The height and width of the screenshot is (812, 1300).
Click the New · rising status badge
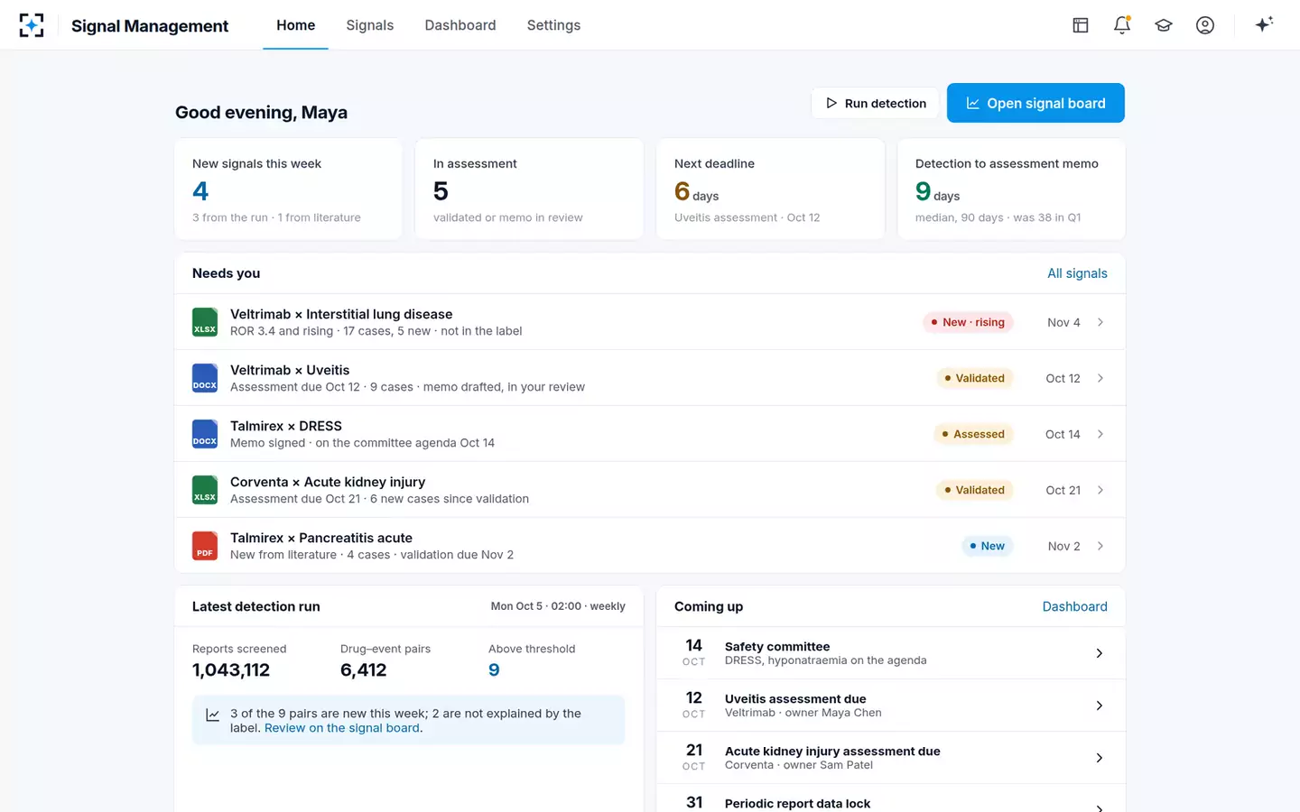969,322
